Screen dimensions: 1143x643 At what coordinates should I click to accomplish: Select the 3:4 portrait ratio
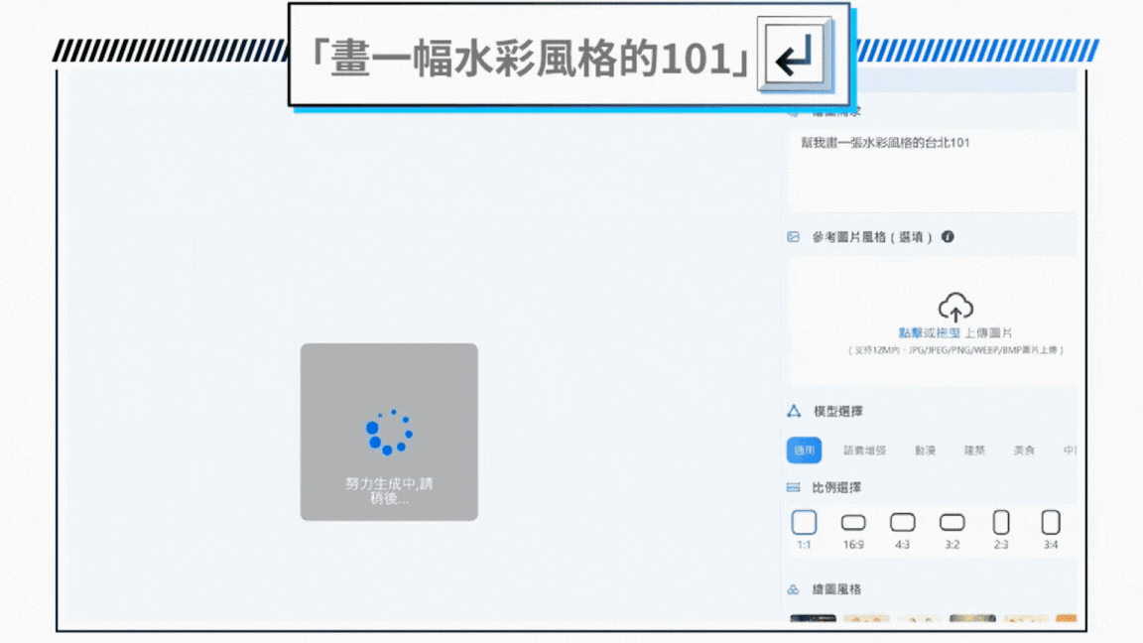1051,529
